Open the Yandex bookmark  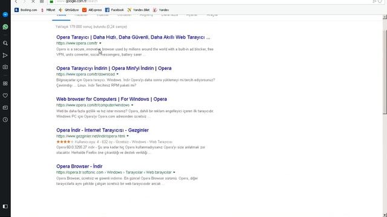(161, 10)
